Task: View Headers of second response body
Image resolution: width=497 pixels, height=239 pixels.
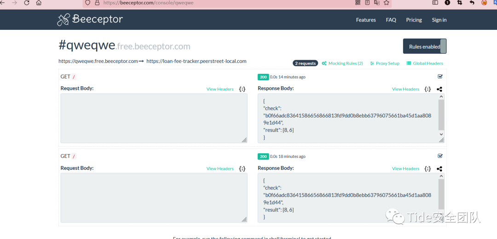Action: [x=405, y=168]
